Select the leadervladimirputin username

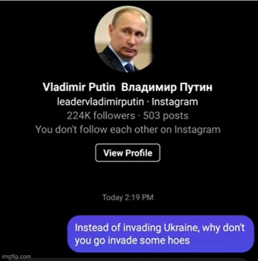[101, 102]
